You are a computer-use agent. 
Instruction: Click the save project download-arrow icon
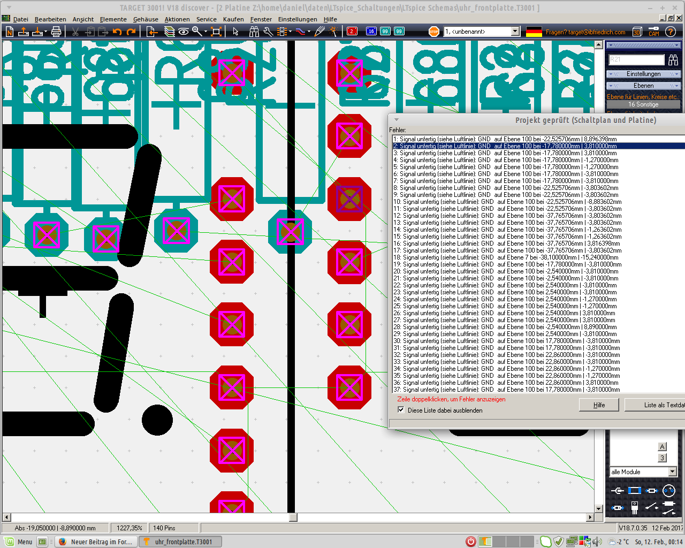point(37,32)
